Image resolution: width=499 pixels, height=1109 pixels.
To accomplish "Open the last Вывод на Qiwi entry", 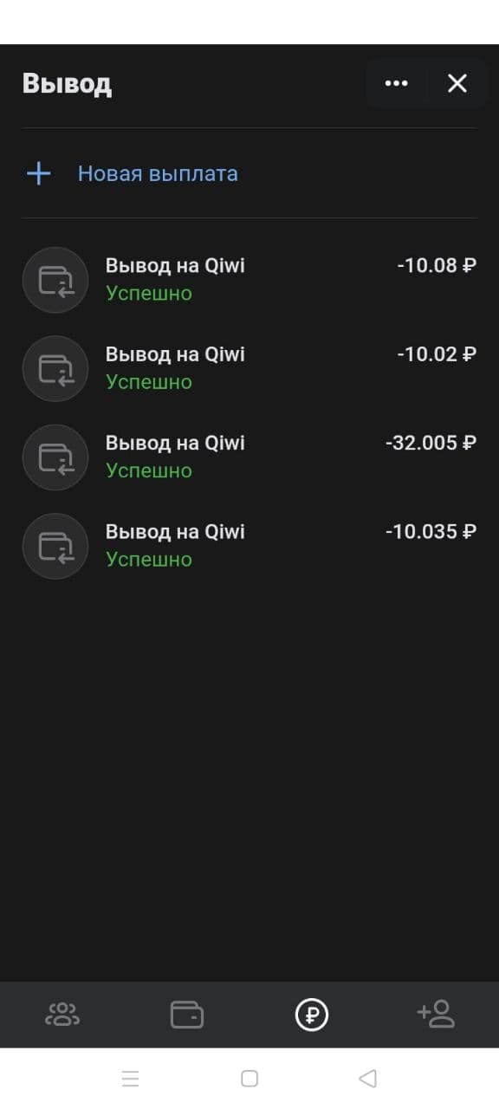I will [249, 545].
